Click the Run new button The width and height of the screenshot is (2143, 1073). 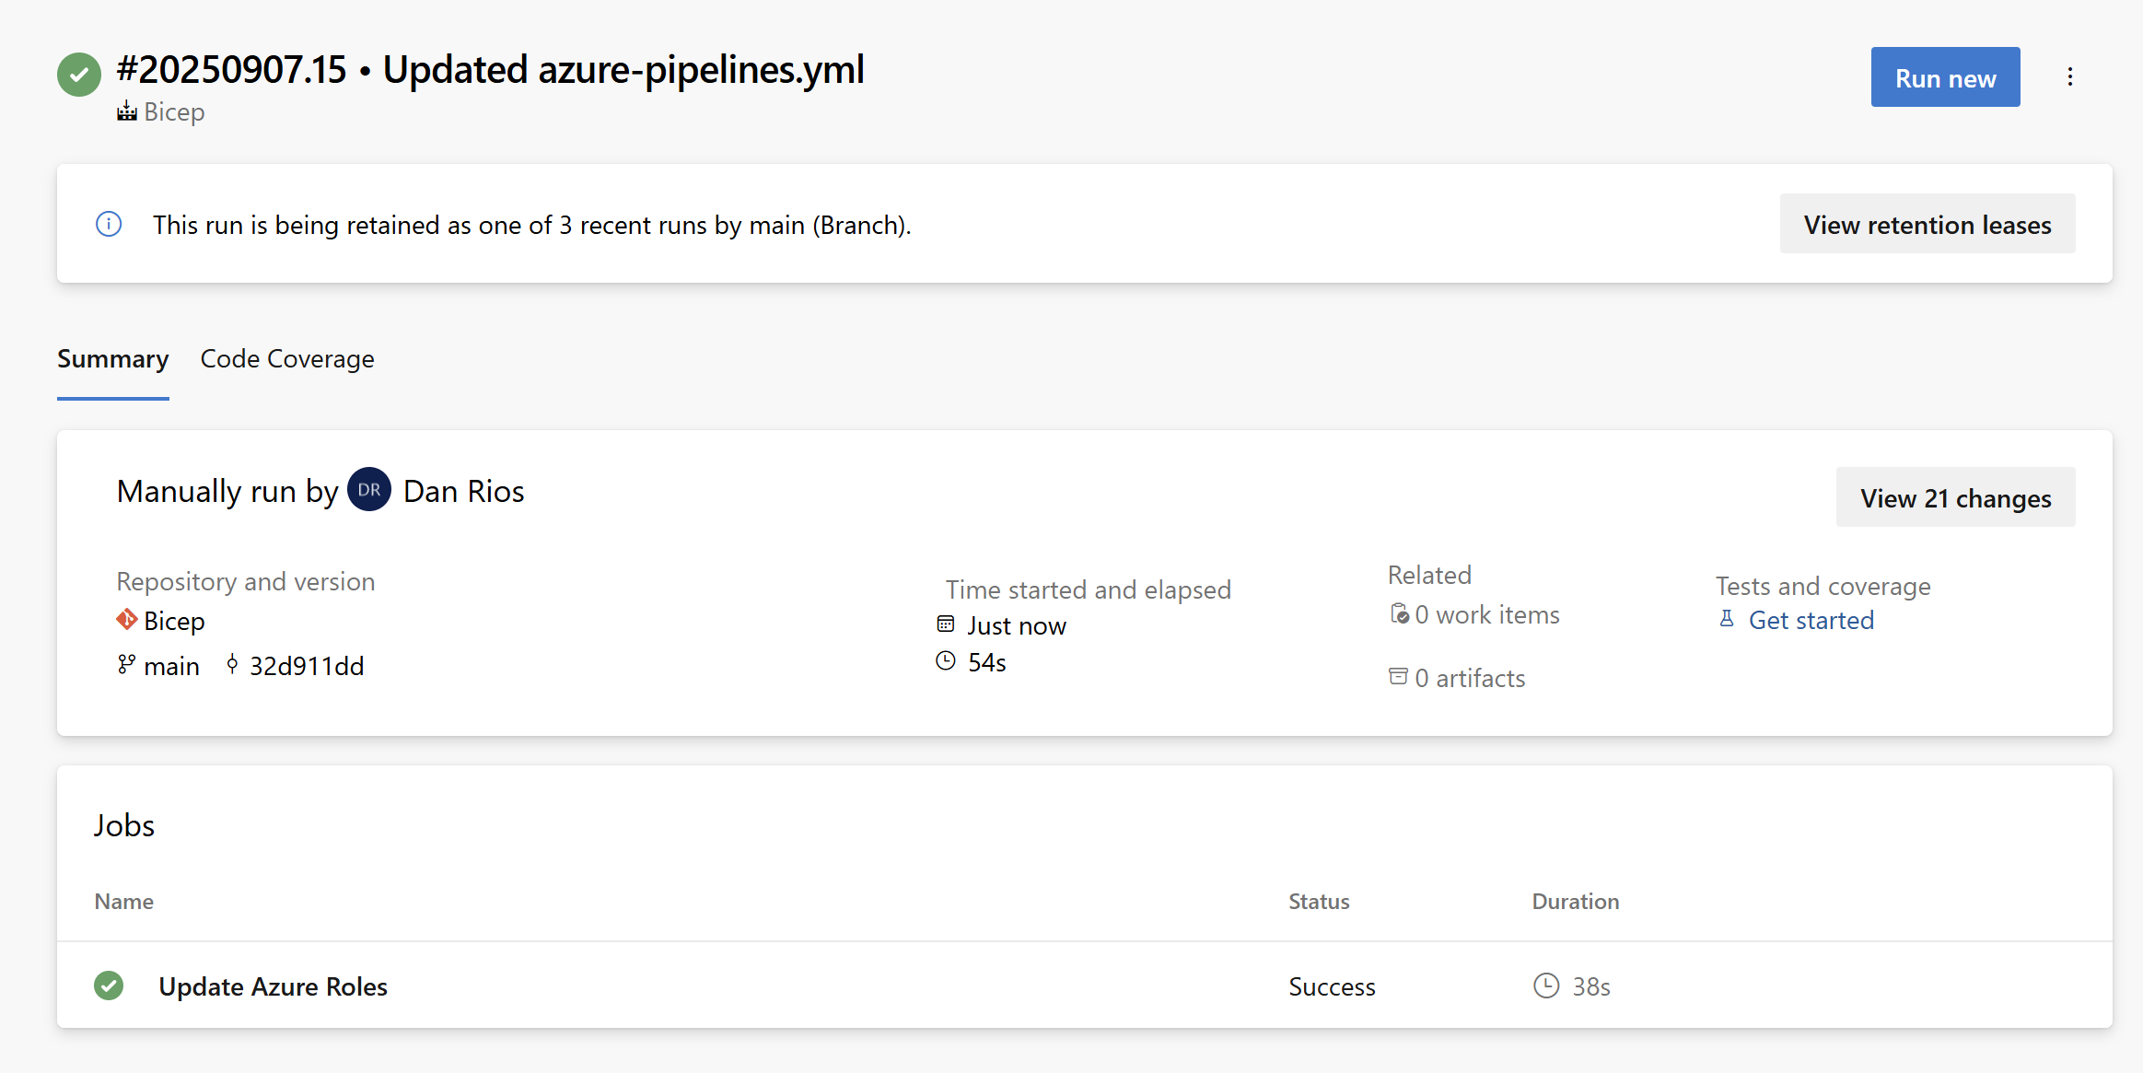click(x=1945, y=77)
